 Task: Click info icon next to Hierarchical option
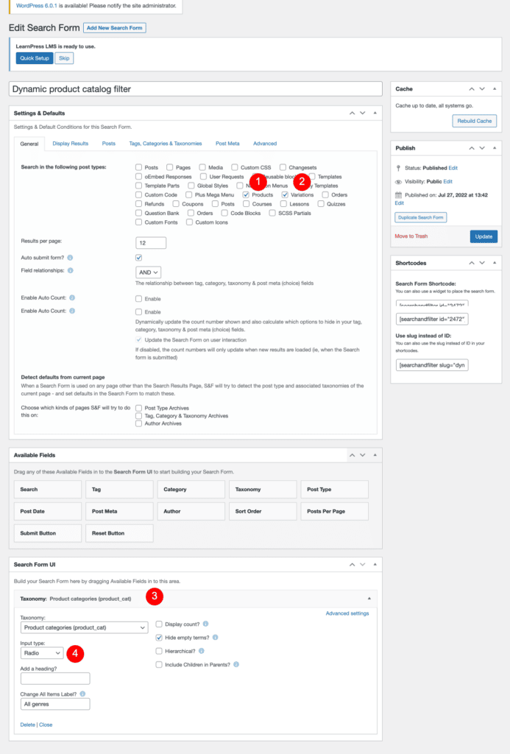click(x=201, y=651)
